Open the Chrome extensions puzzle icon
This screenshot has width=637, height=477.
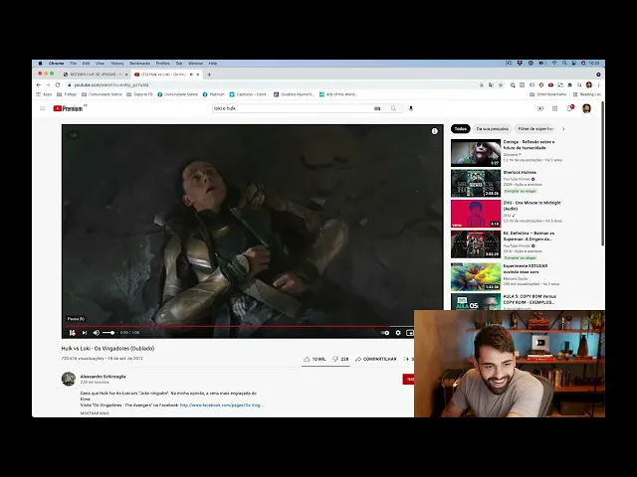point(569,85)
